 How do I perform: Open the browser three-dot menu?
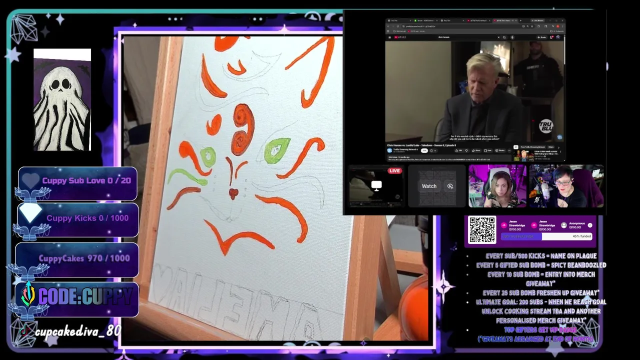pos(562,26)
